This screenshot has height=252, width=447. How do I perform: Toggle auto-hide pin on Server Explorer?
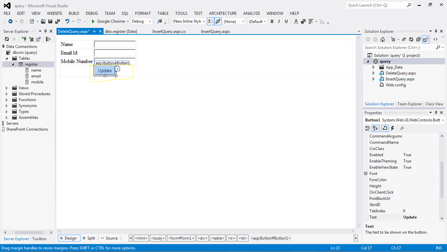point(45,31)
